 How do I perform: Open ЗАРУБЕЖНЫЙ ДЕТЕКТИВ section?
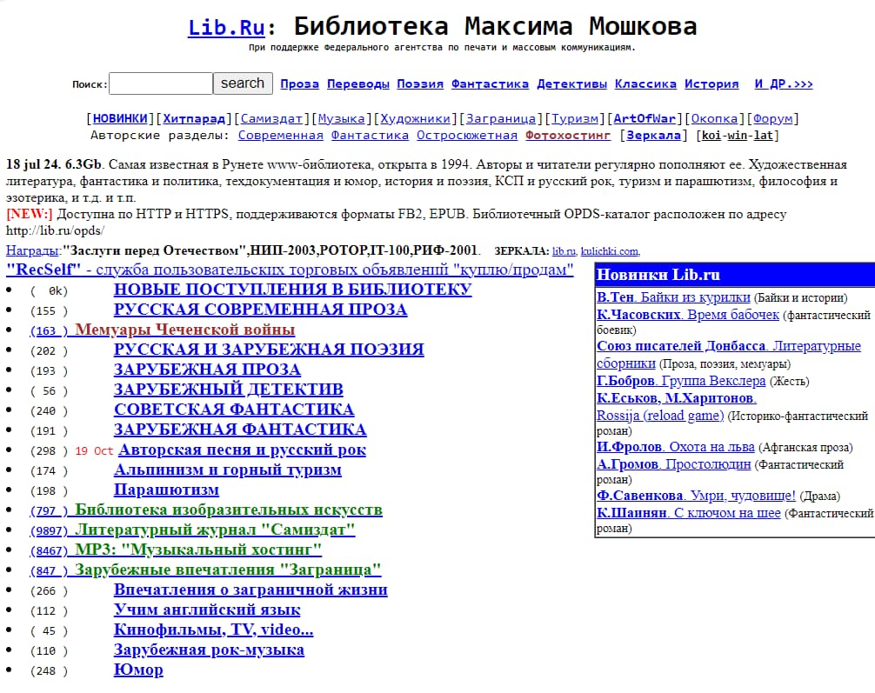pos(228,390)
